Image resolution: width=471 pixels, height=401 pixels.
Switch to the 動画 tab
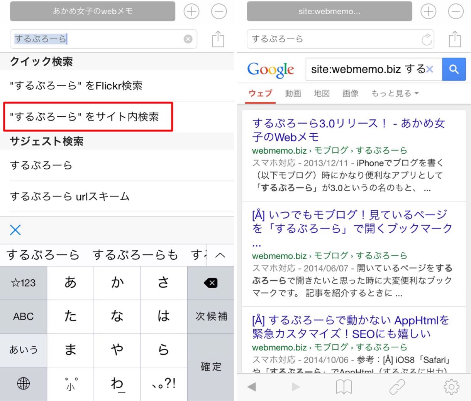(293, 93)
